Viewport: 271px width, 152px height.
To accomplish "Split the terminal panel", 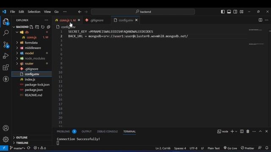I will (x=242, y=131).
